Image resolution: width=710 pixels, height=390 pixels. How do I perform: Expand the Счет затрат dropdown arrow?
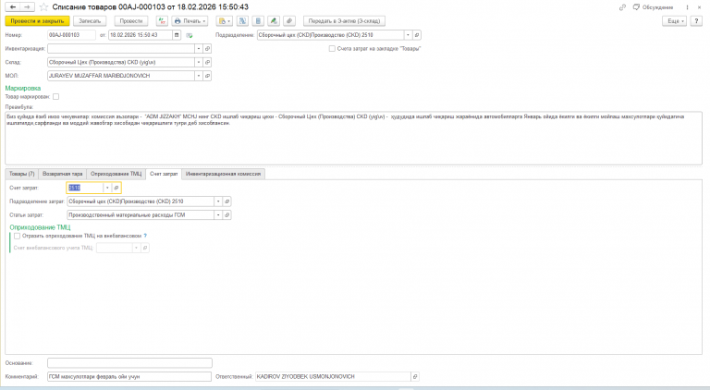(x=107, y=188)
